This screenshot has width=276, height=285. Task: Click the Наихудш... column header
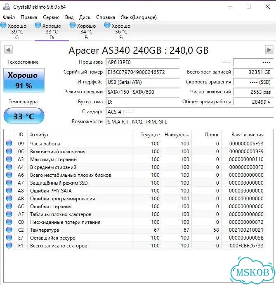(177, 135)
